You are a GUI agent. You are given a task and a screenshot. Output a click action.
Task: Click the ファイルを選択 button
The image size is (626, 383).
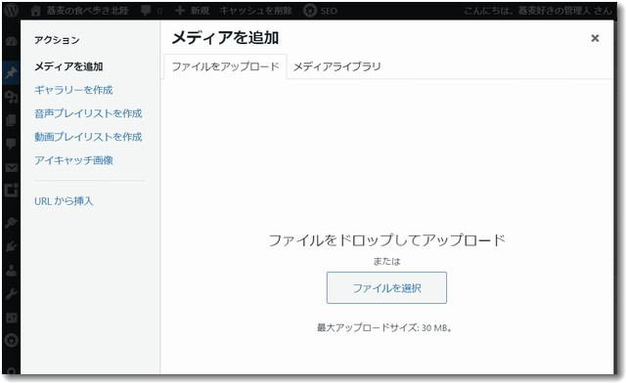[x=386, y=287]
